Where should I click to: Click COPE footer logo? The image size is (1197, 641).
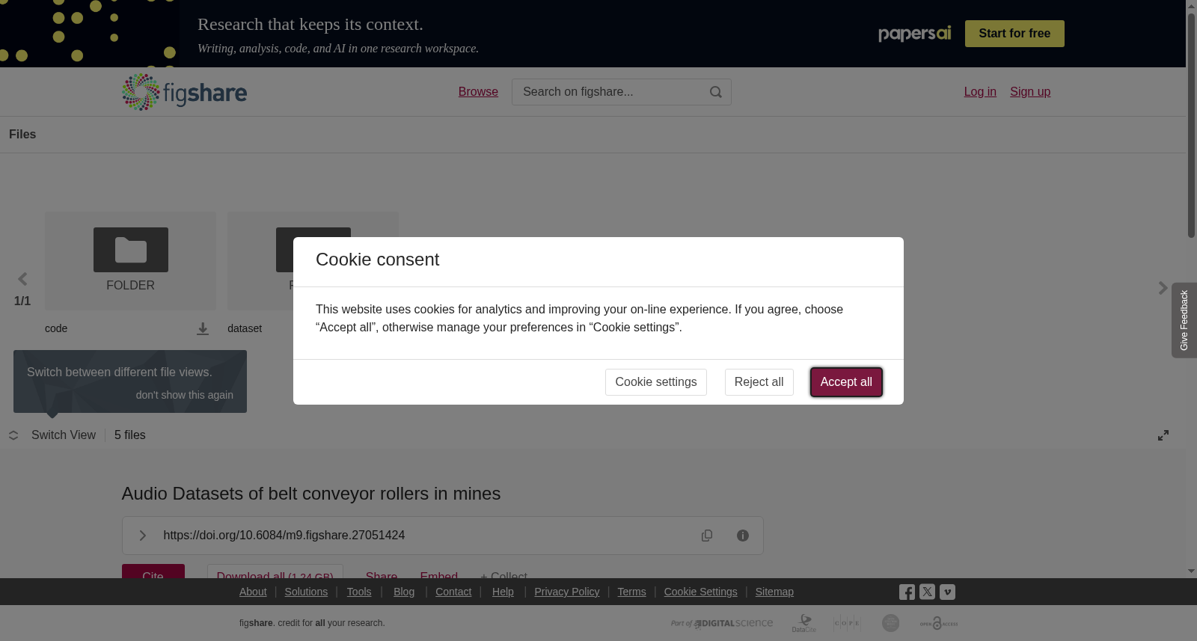(848, 623)
